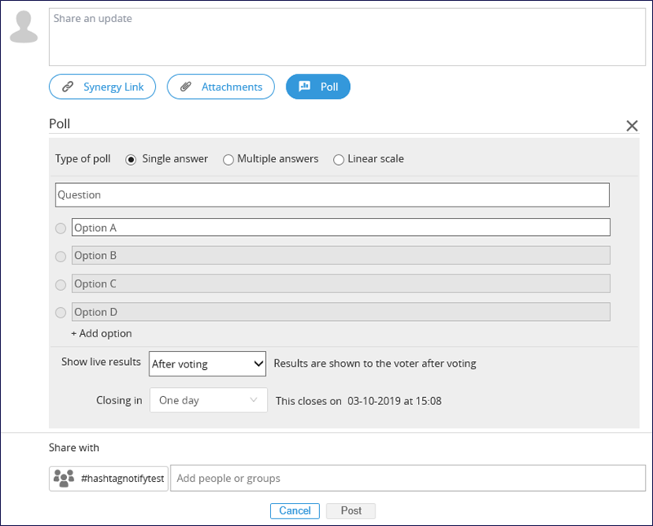Image resolution: width=653 pixels, height=526 pixels.
Task: Click the Question input field
Action: [331, 195]
